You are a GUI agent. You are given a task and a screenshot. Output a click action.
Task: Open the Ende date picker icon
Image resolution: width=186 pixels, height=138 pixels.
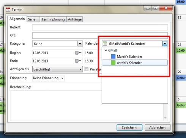(78, 61)
